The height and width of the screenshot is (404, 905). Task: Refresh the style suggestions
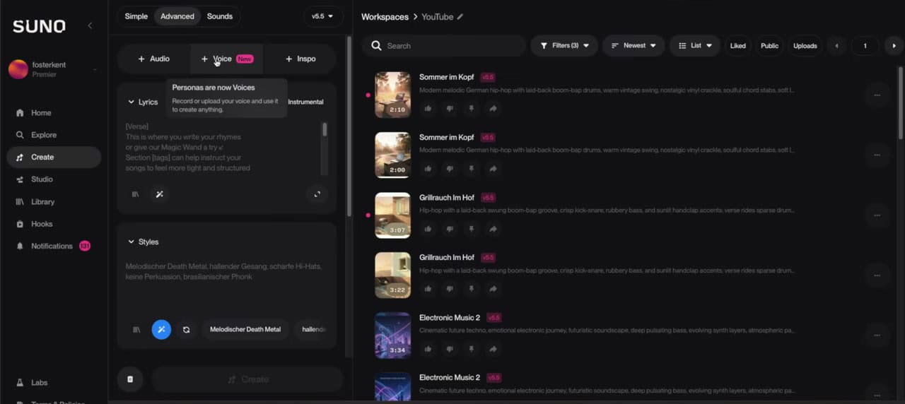(186, 329)
